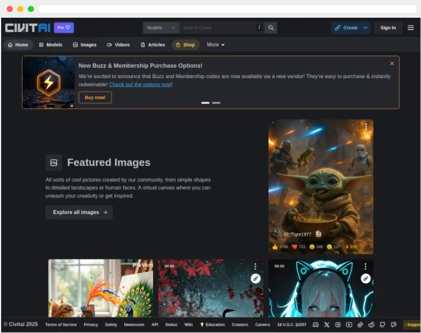
Task: Close the Buzz announcement banner
Action: pyautogui.click(x=392, y=64)
